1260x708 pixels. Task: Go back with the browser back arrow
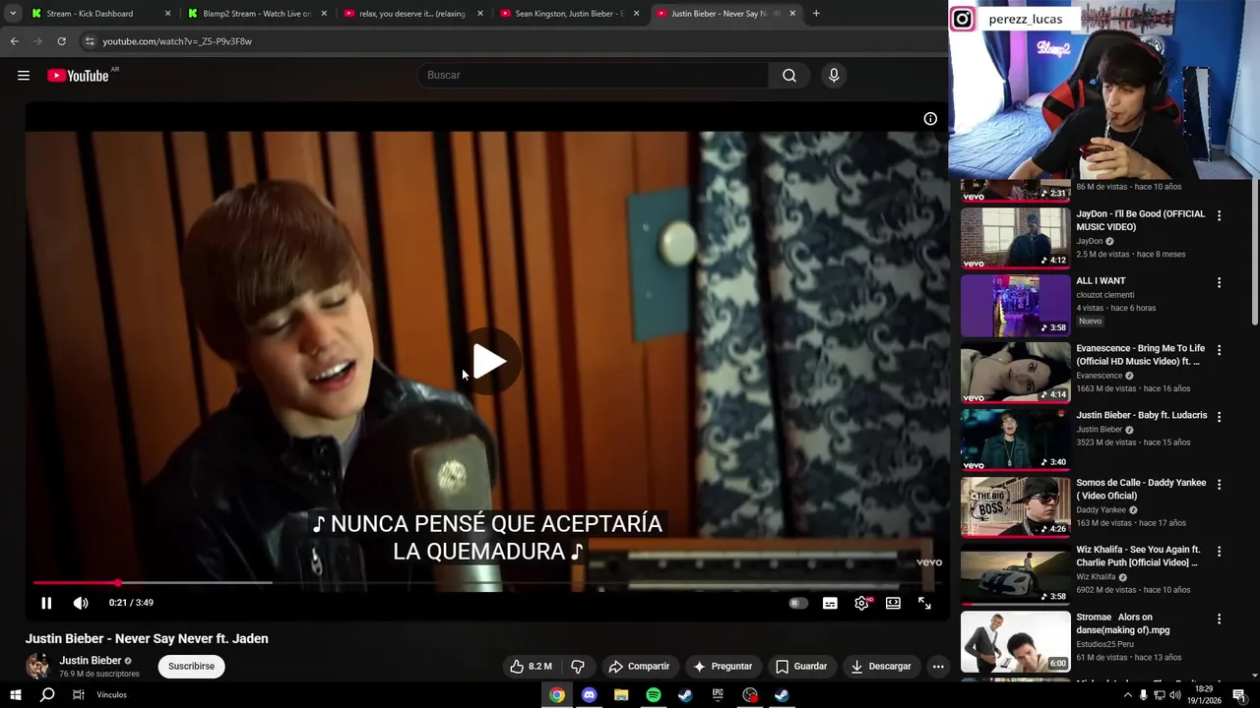(14, 41)
